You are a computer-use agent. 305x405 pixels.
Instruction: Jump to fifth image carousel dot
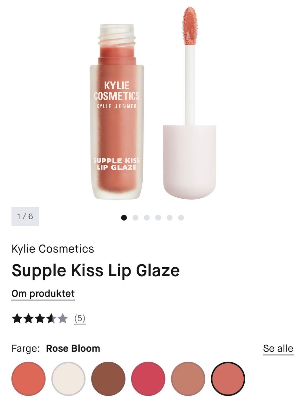pos(170,217)
